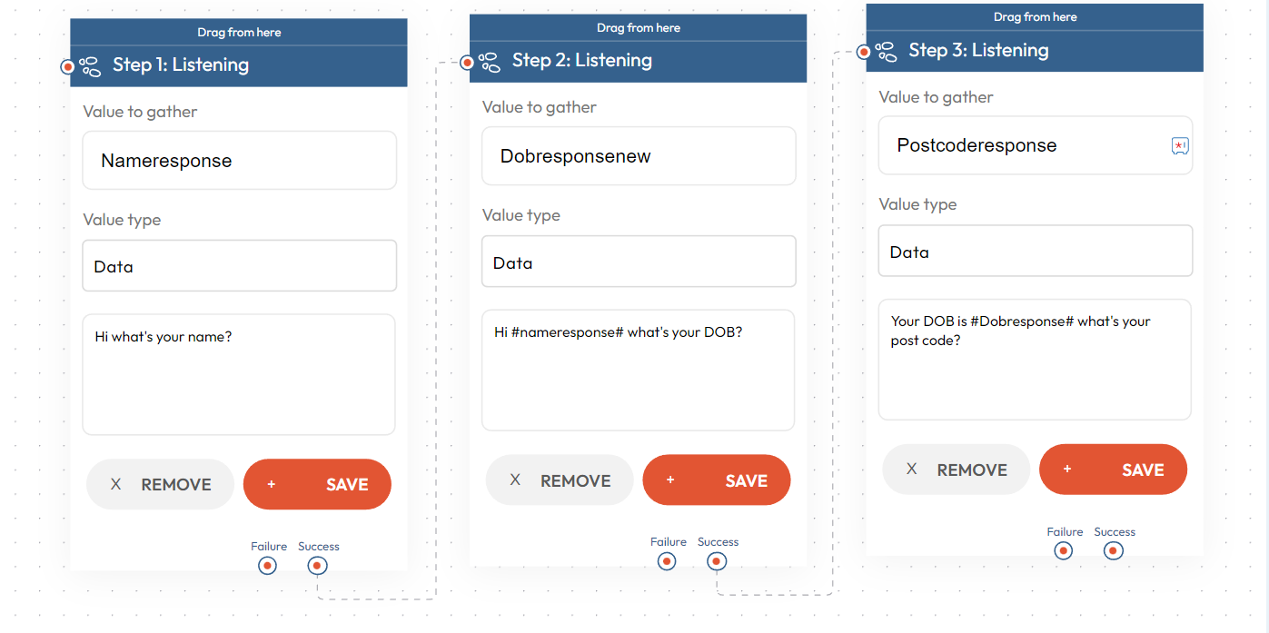Select the Step 2 Failure output node
Screen dimensions: 1269x633
[667, 561]
